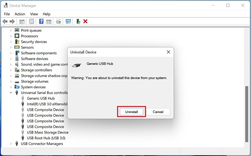
Task: Select the Storage volumes drive icon
Action: [x=17, y=82]
